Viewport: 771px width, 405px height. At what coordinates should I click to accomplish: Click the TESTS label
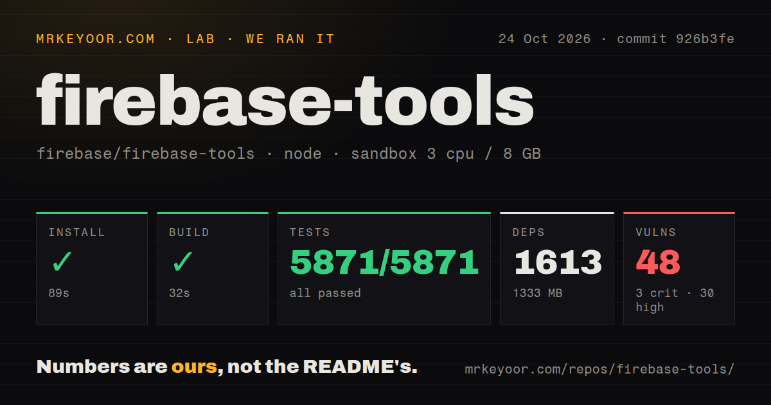click(310, 233)
